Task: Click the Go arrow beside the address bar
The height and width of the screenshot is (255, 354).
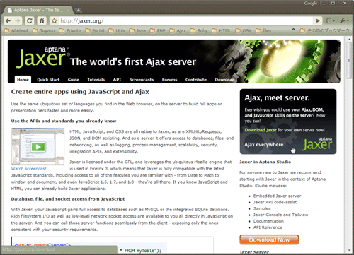Action: 318,21
